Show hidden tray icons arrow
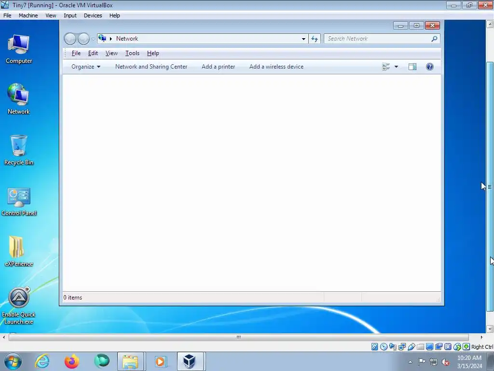Viewport: 494px width, 371px height. (x=410, y=362)
